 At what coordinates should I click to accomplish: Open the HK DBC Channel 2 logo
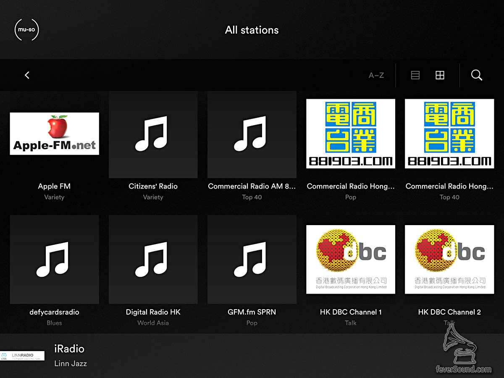click(449, 260)
